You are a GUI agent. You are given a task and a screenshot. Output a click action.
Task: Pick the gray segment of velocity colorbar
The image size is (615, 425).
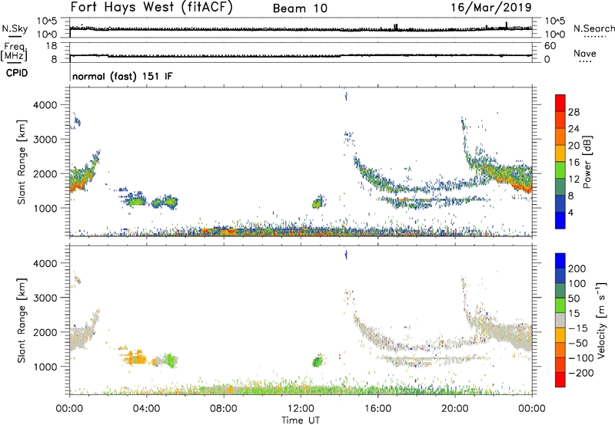pyautogui.click(x=560, y=320)
